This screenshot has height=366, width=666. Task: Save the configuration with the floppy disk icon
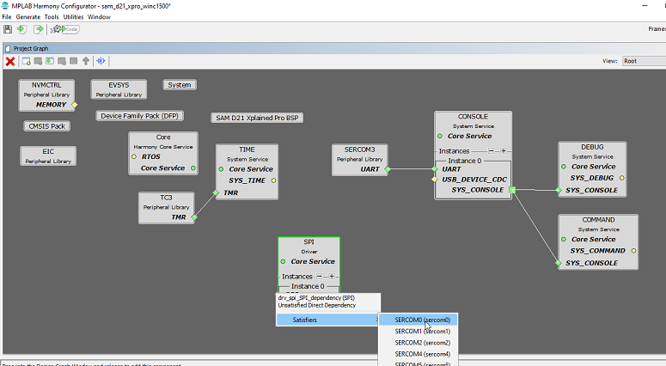[x=8, y=29]
